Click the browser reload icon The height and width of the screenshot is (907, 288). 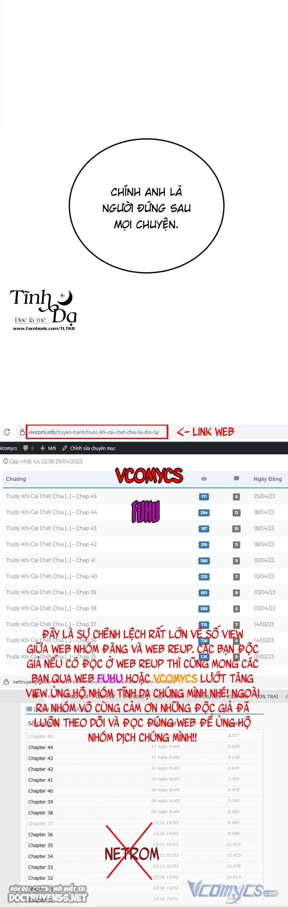point(7,432)
